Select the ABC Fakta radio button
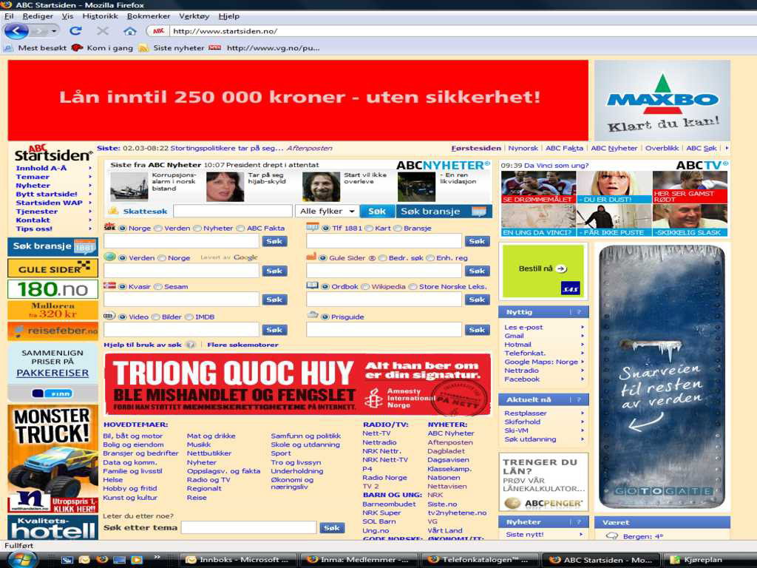Viewport: 757px width, 568px height. coord(240,228)
